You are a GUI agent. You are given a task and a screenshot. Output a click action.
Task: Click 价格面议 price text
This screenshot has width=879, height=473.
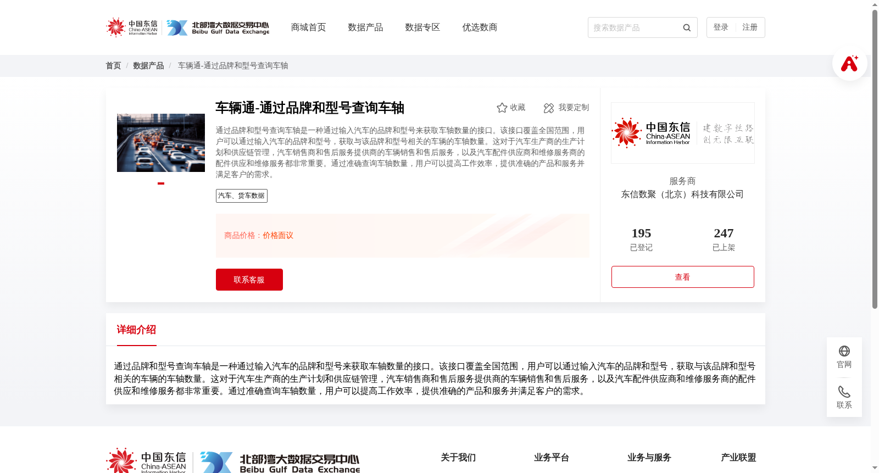pos(278,236)
